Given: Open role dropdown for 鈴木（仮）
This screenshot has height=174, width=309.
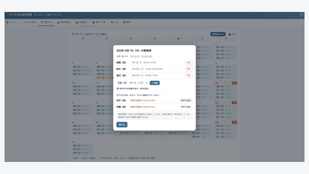Looking at the screenshot, I should coord(137,69).
